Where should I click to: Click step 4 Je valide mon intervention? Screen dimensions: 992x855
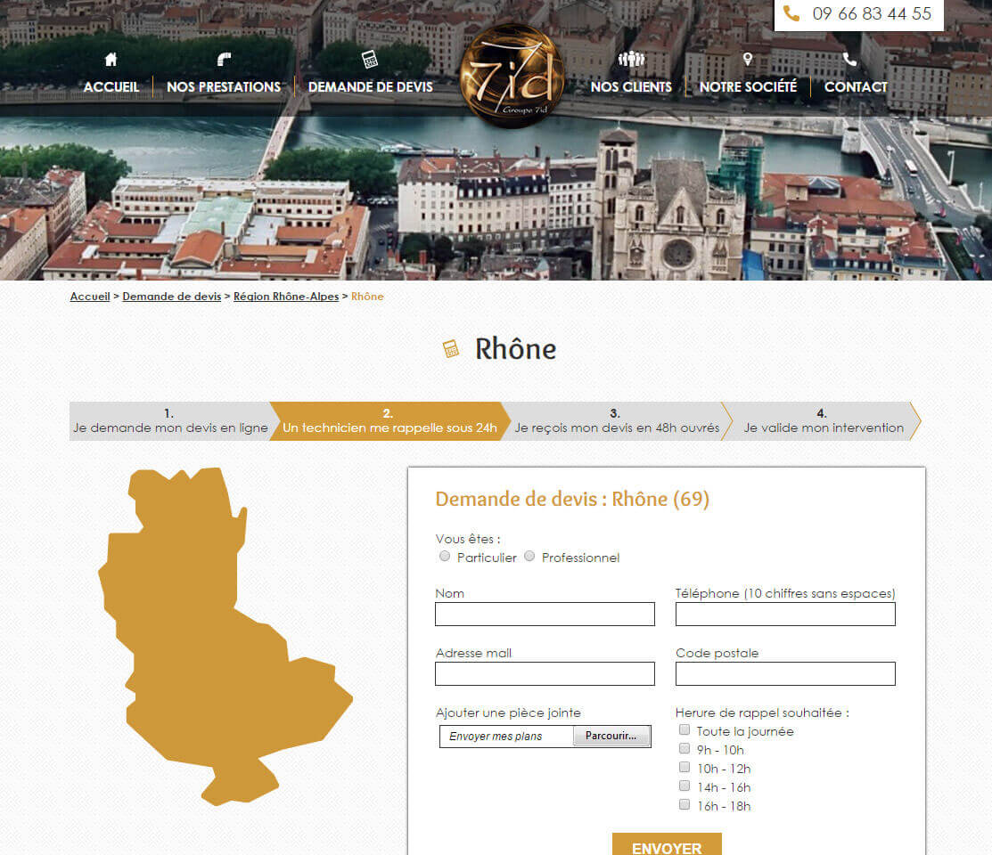[x=824, y=421]
